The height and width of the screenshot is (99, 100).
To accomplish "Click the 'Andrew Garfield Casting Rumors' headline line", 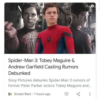I will click(x=43, y=67).
